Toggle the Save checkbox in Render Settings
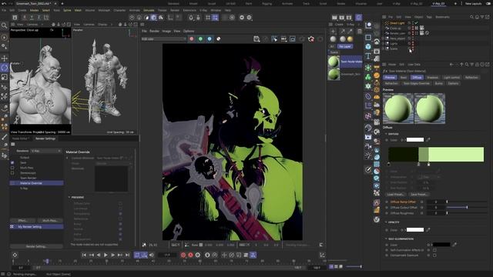Screen dimensions: 493x277 click(x=12, y=162)
